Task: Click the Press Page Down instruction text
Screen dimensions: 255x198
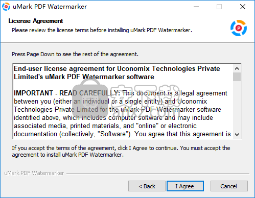Action: (x=75, y=54)
